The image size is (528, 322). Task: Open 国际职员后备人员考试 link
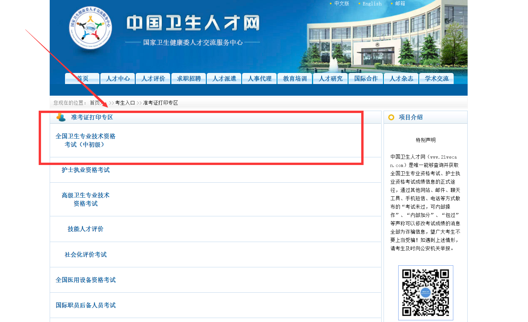[85, 305]
